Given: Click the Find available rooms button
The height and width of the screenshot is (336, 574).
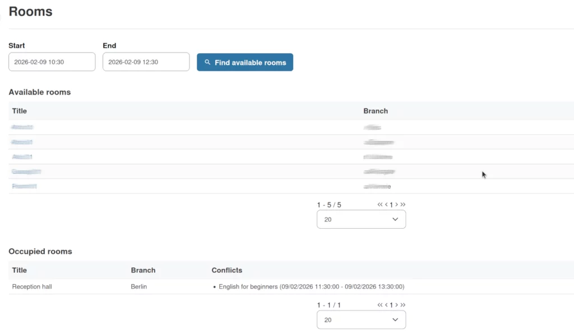Looking at the screenshot, I should tap(245, 62).
